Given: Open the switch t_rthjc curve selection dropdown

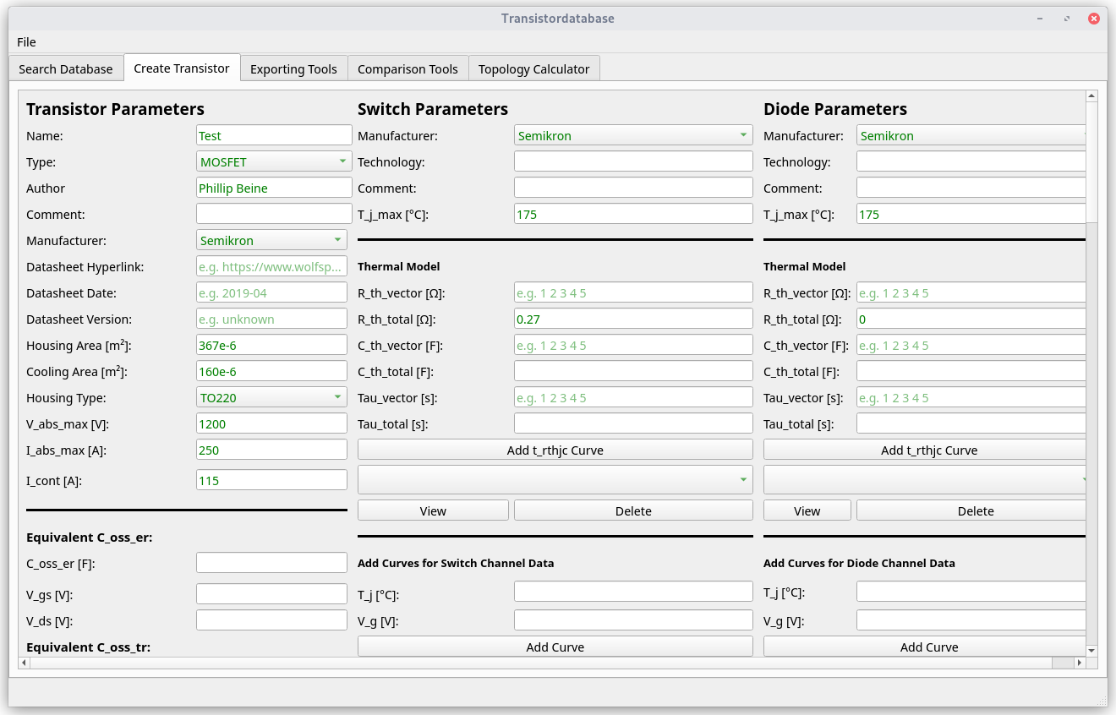Looking at the screenshot, I should pos(555,480).
